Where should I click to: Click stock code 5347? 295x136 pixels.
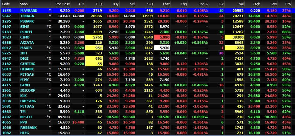click(6, 16)
